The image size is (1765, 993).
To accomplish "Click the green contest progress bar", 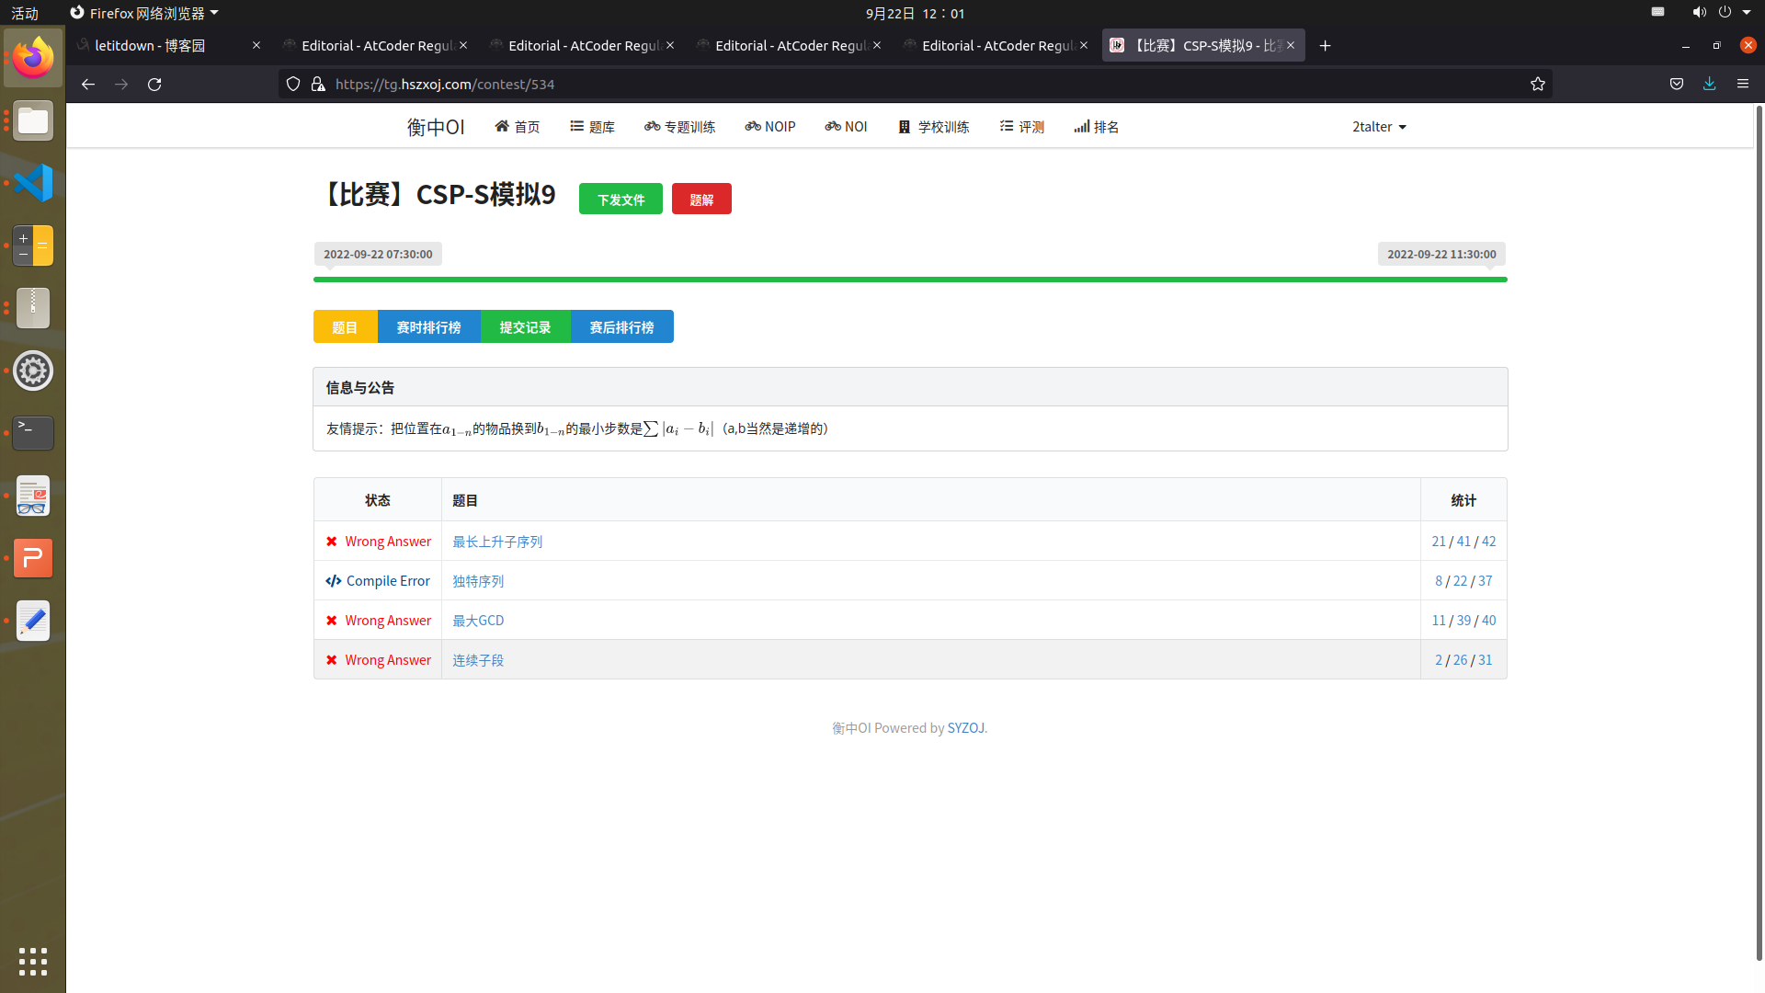I will [x=909, y=280].
